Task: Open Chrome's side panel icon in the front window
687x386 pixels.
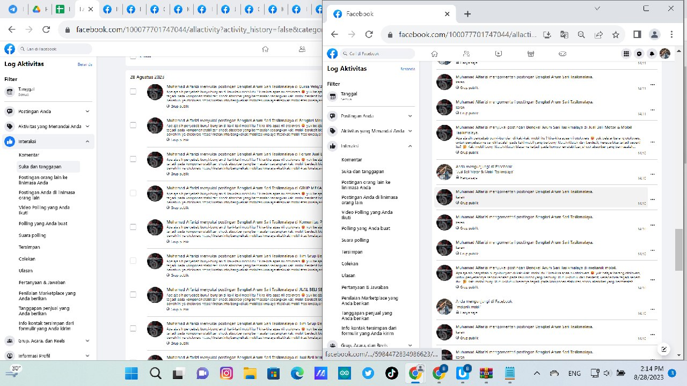Action: [637, 34]
